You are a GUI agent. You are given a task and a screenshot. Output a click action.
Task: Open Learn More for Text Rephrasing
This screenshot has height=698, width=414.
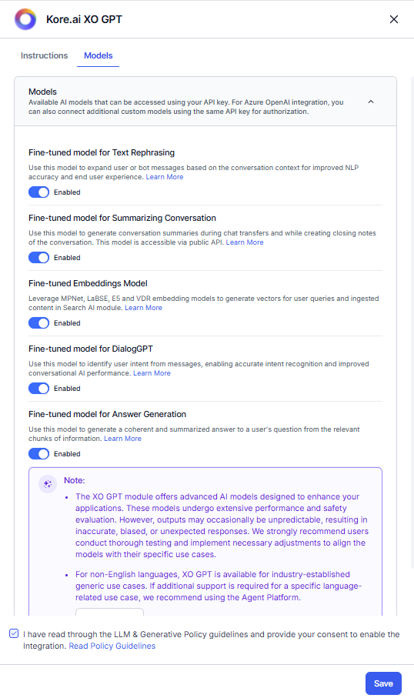tap(165, 177)
